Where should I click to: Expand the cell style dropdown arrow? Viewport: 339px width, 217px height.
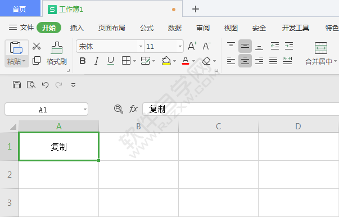tap(153, 61)
